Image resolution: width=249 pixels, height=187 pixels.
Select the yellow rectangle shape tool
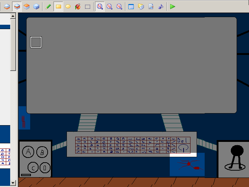[x=58, y=7]
